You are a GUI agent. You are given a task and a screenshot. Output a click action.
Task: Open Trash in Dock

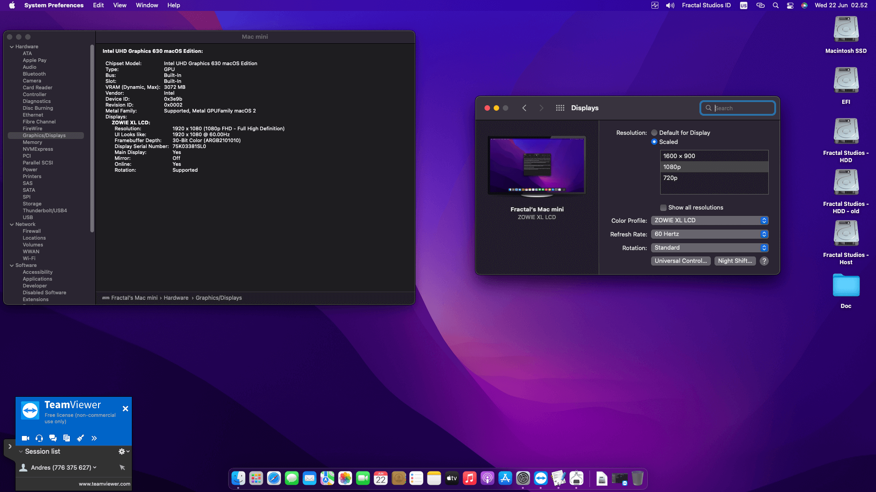[637, 478]
